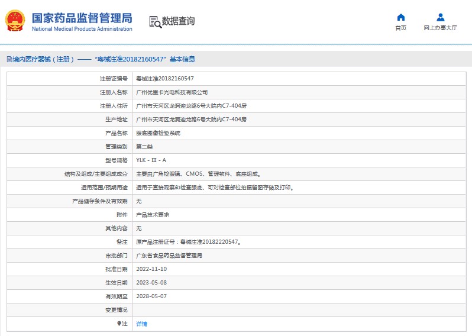Click the 型号规格 row label

pos(117,160)
